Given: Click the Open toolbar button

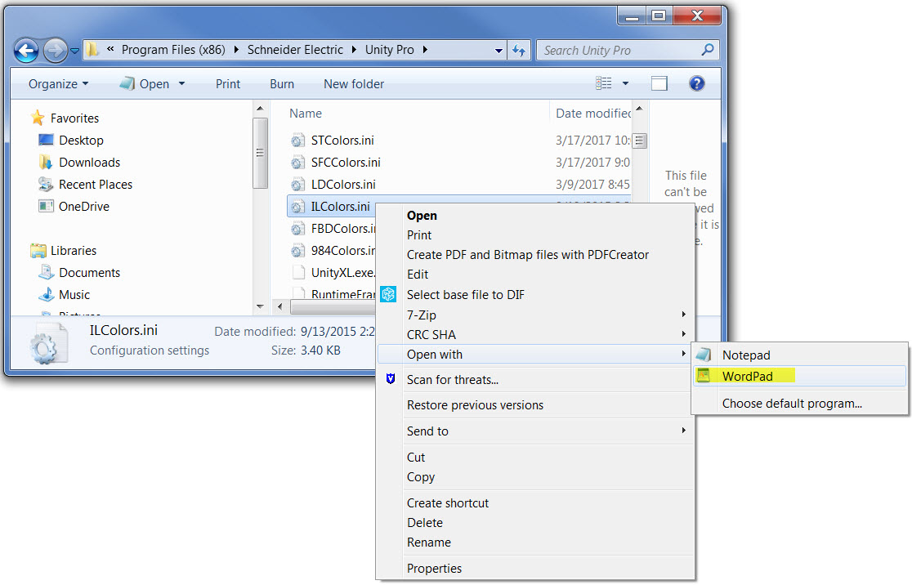Looking at the screenshot, I should [145, 83].
